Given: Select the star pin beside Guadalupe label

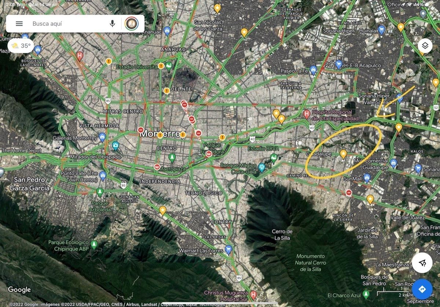Looking at the screenshot, I should pos(343,154).
